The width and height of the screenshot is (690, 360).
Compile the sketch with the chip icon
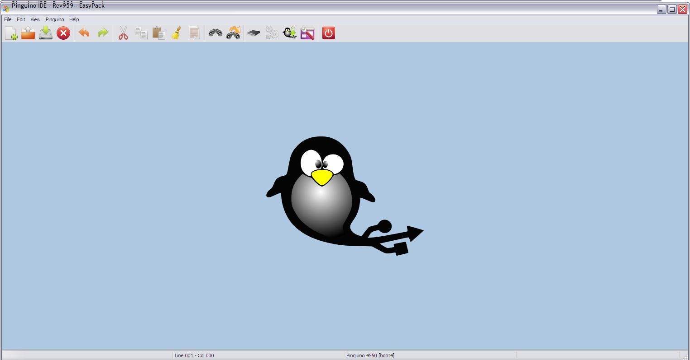coord(254,33)
